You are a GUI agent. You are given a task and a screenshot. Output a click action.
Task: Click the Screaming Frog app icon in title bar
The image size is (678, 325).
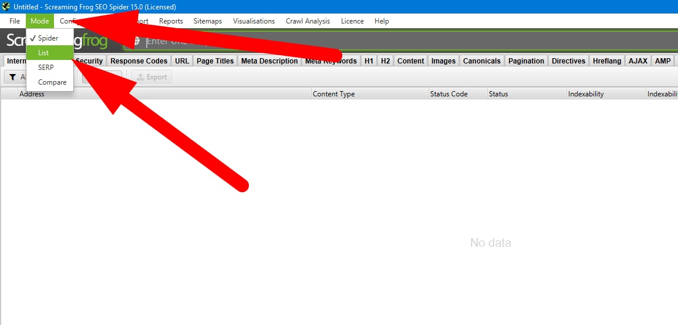pos(6,6)
